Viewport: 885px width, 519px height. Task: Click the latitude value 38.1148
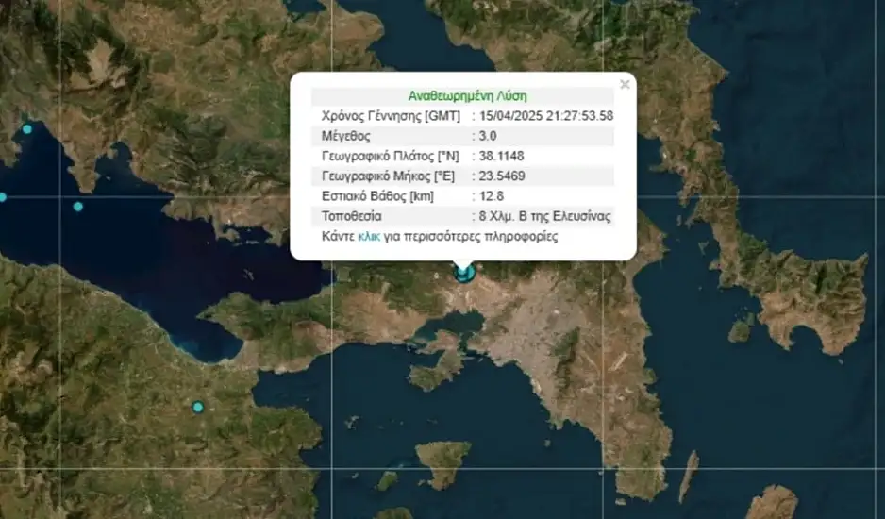click(x=501, y=156)
